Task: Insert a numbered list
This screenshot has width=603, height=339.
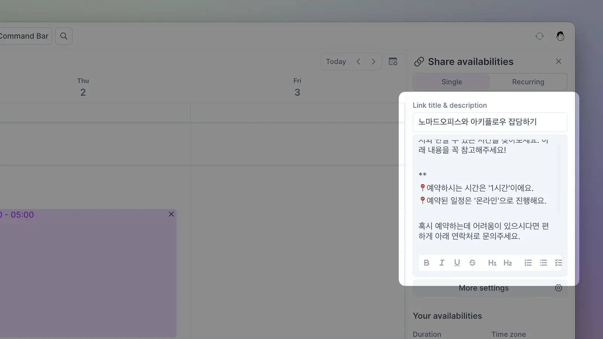Action: pyautogui.click(x=528, y=263)
